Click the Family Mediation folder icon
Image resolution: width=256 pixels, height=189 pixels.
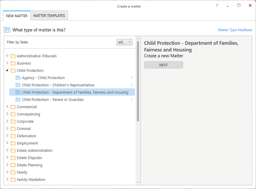click(13, 180)
